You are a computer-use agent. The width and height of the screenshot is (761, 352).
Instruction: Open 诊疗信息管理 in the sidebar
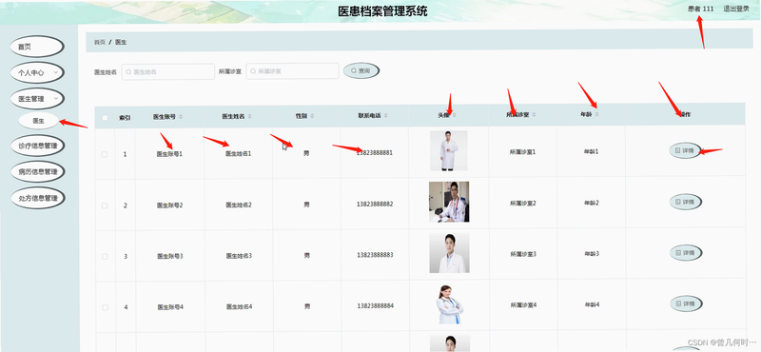38,146
